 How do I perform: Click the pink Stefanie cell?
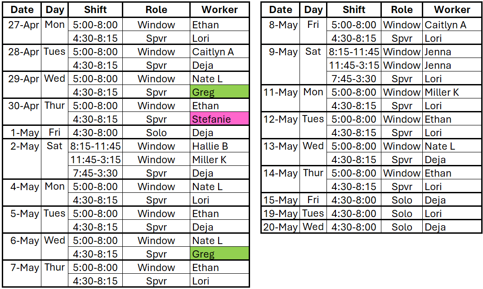(x=219, y=119)
